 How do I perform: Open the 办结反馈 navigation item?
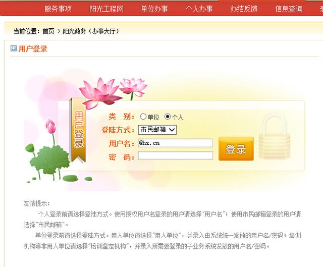point(244,9)
